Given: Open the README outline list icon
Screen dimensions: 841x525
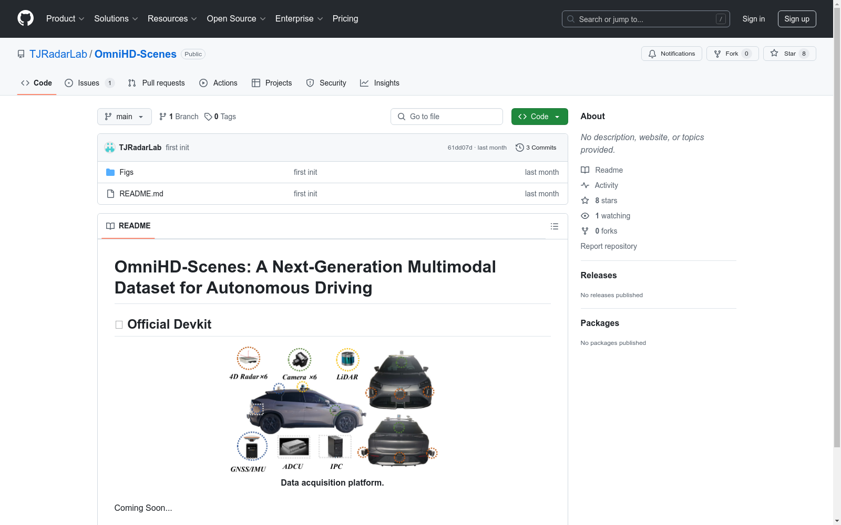Looking at the screenshot, I should [555, 226].
